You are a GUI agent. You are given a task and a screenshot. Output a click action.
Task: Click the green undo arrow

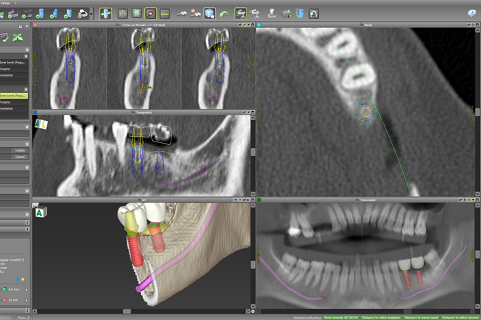pyautogui.click(x=224, y=14)
